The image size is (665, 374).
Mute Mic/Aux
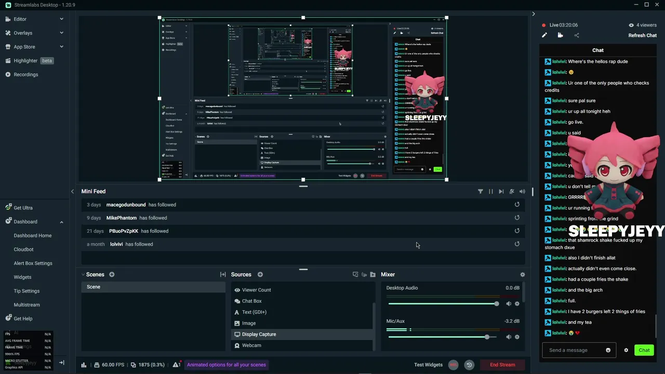[x=509, y=337]
